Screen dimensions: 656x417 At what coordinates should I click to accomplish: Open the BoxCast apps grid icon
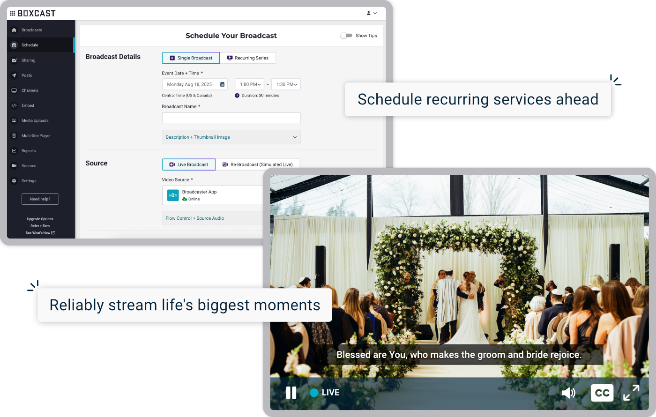(13, 13)
